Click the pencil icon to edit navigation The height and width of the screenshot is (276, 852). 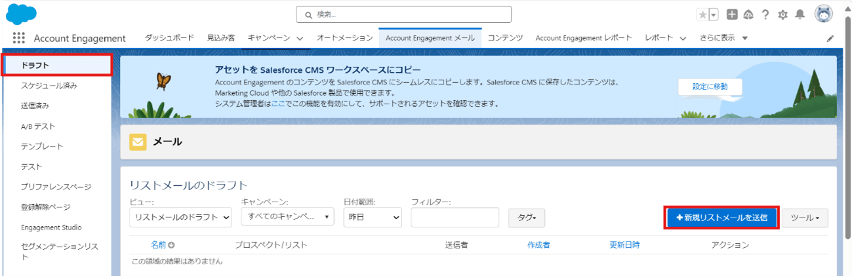(x=830, y=39)
